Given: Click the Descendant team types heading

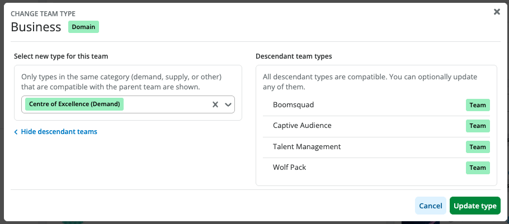Looking at the screenshot, I should (x=293, y=56).
